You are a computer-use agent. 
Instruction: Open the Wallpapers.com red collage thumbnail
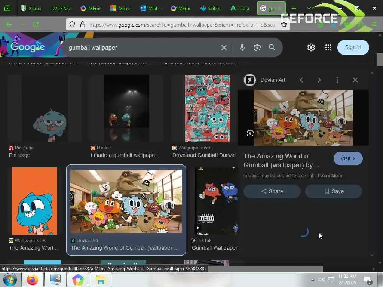click(208, 108)
